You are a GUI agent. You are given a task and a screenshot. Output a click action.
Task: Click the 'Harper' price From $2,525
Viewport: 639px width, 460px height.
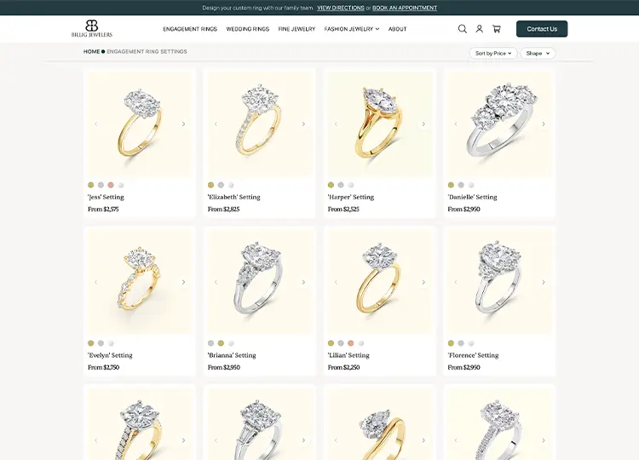[x=343, y=209]
